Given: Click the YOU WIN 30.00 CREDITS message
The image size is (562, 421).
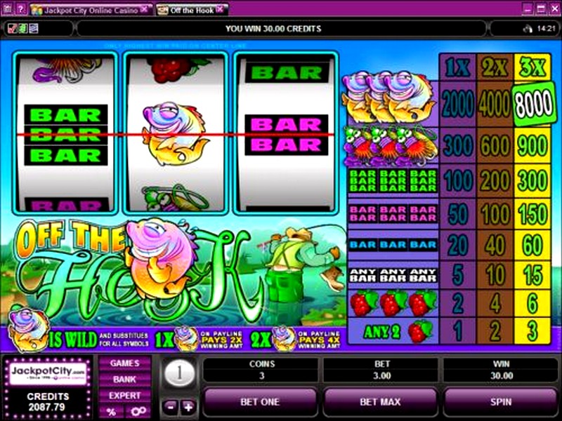Looking at the screenshot, I should [x=273, y=29].
